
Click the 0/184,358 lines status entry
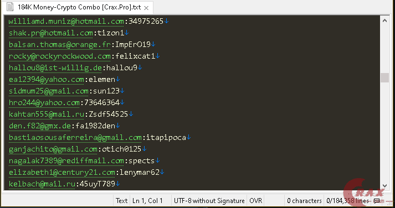(348, 201)
